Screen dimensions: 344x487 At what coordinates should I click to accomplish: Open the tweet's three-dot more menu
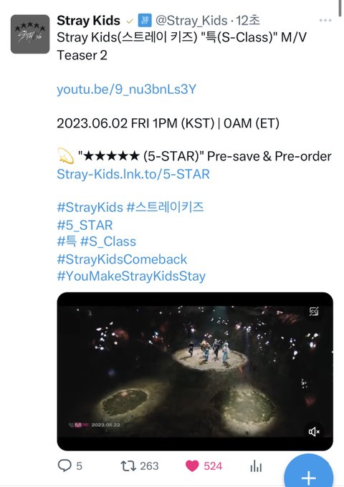(x=325, y=21)
